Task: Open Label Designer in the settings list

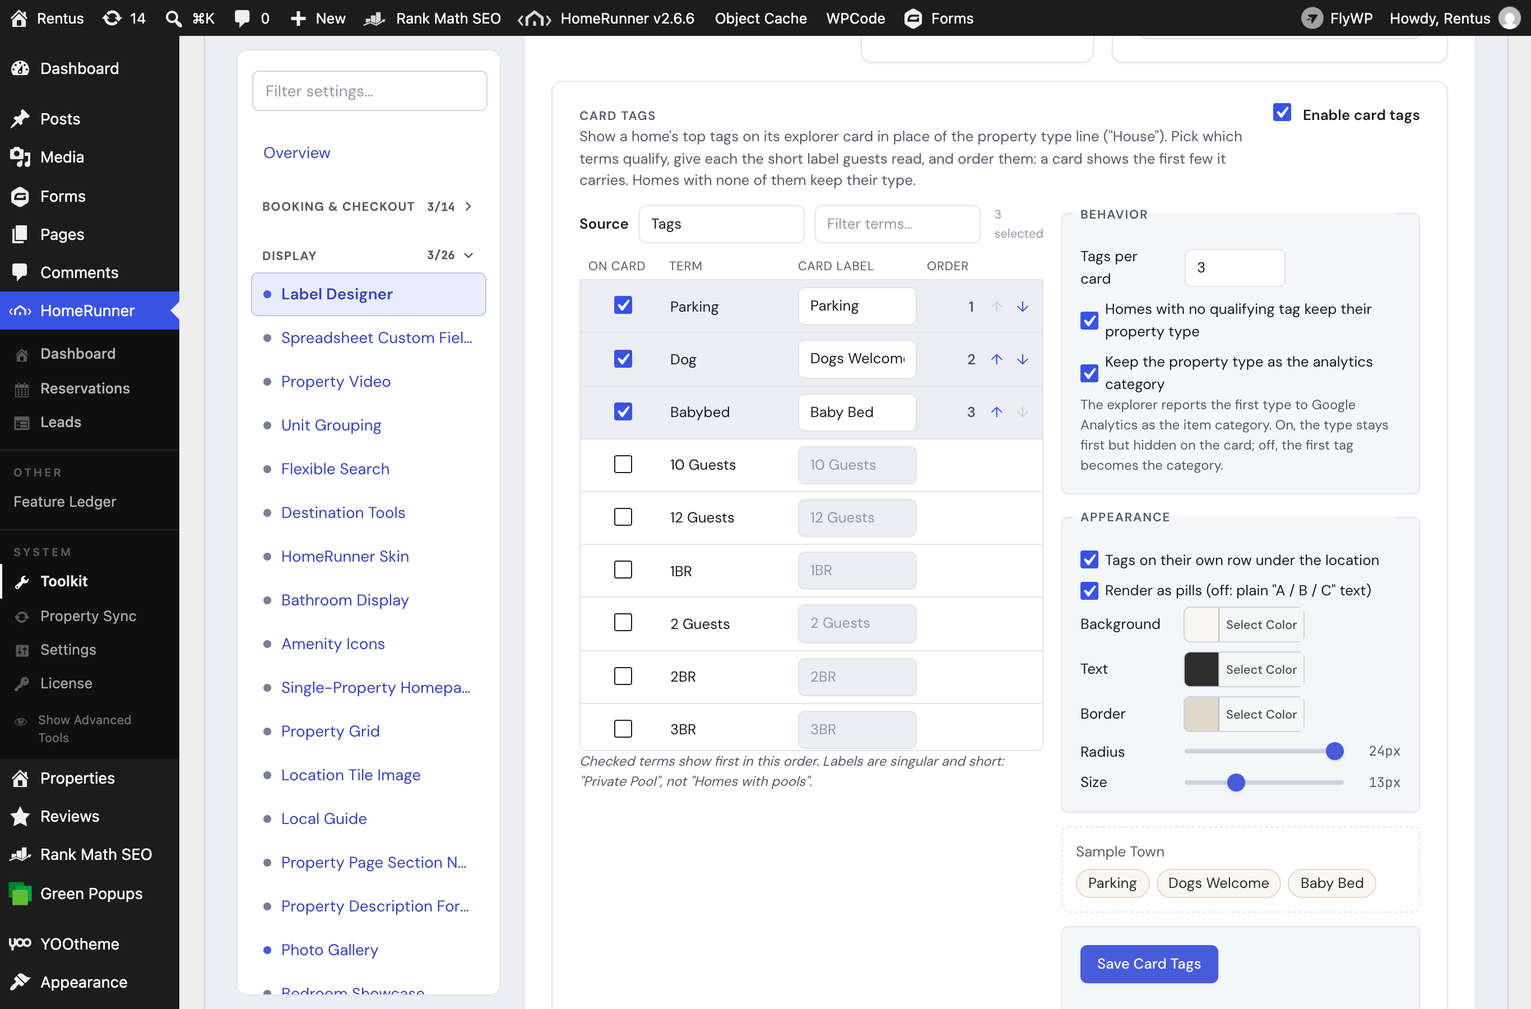Action: pyautogui.click(x=369, y=294)
